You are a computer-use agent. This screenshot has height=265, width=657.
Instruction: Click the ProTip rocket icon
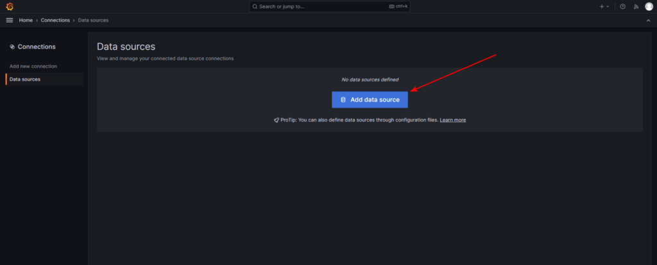276,120
